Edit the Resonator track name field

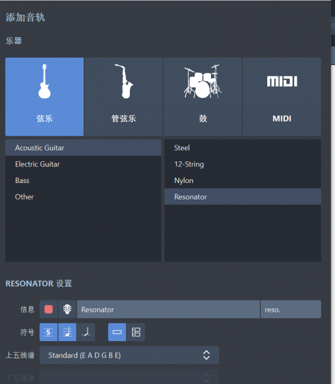tap(168, 309)
